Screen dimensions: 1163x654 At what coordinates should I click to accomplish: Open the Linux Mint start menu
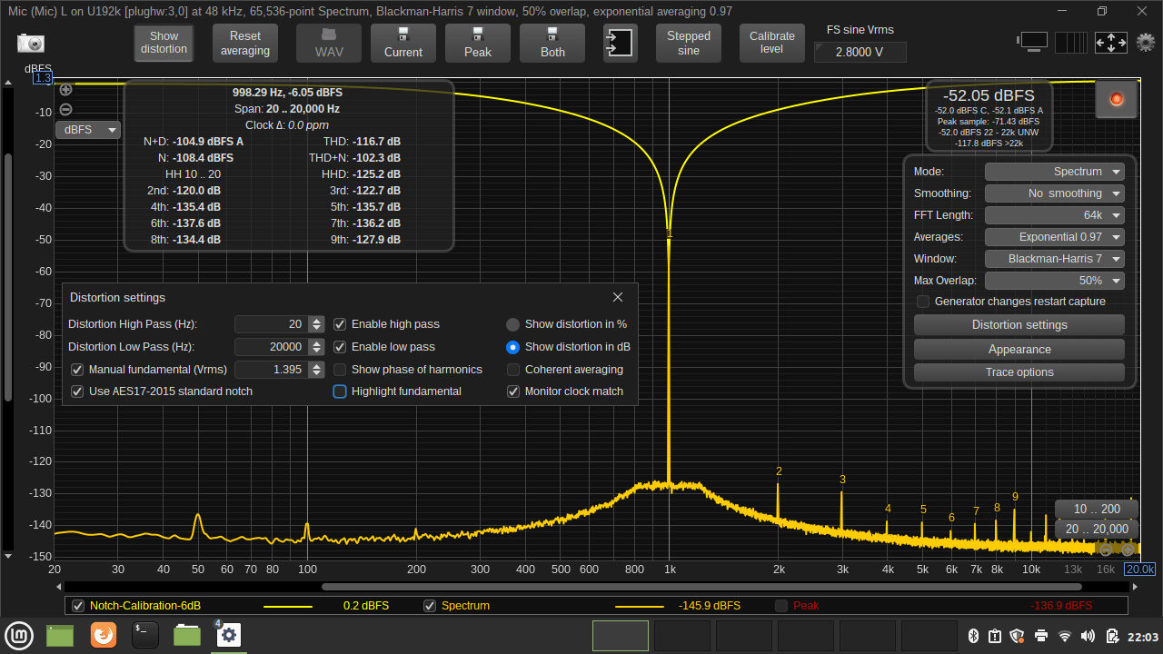pos(20,635)
